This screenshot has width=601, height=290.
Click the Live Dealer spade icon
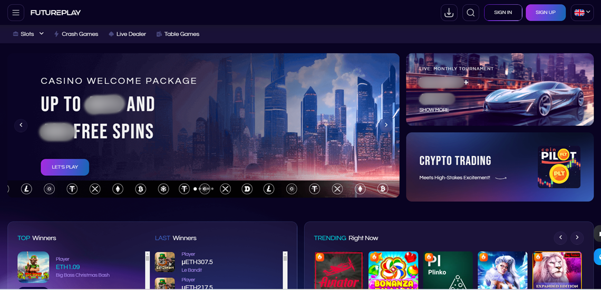tap(112, 34)
